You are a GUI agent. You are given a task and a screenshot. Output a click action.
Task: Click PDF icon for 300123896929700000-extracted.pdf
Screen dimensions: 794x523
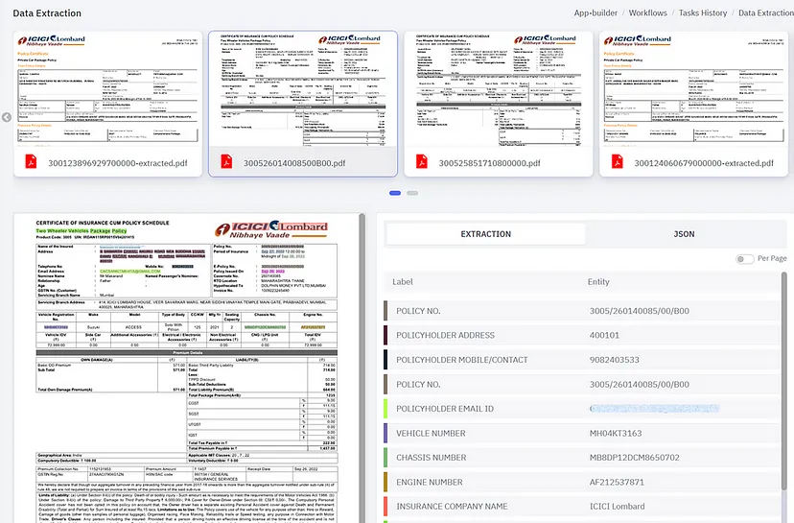[30, 162]
